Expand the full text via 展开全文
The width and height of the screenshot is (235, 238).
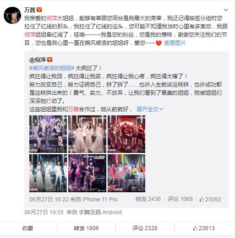pos(150,109)
